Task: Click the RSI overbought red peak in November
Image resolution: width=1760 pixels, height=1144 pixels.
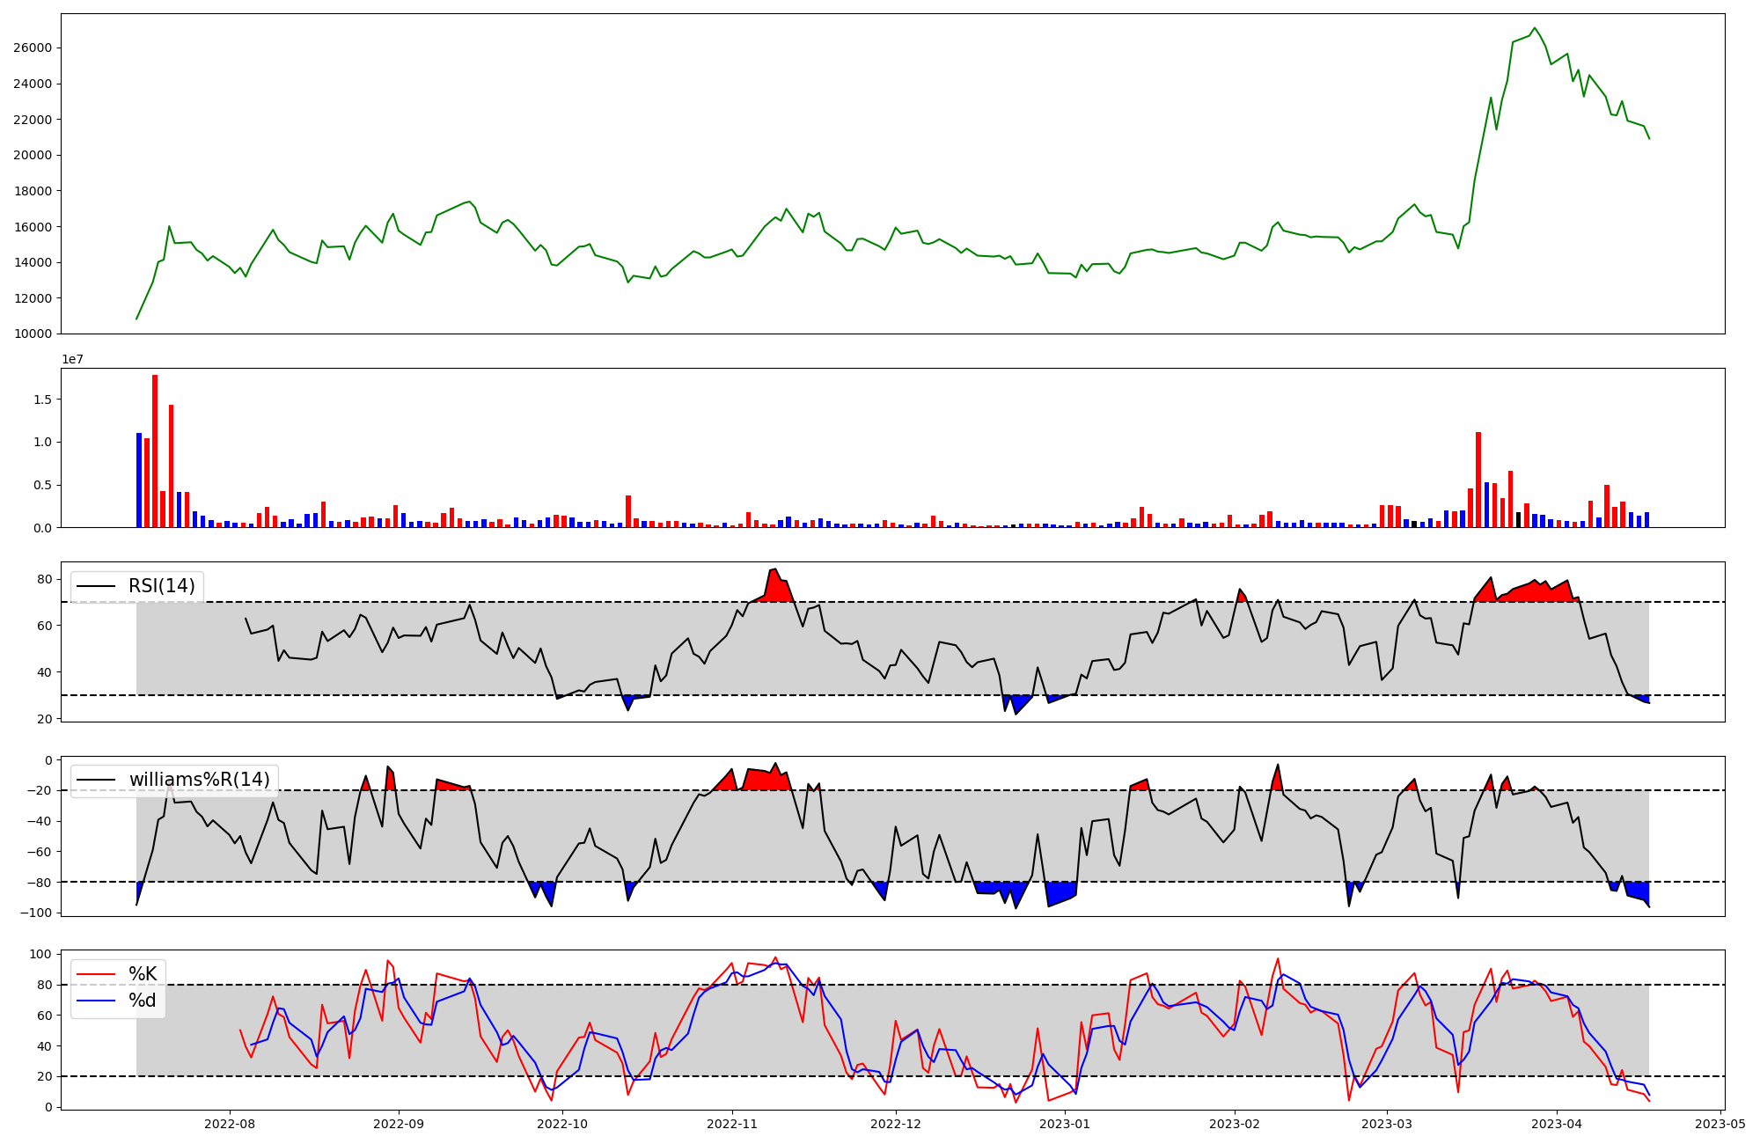Action: (774, 585)
